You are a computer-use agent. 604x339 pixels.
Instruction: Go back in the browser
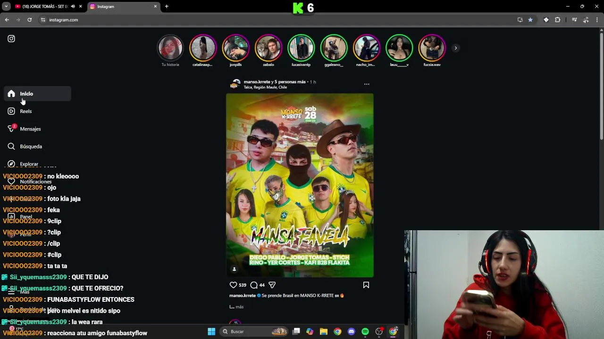7,20
